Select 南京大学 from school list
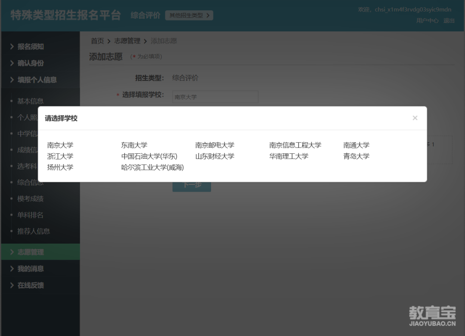Viewport: 465px width, 336px height. pyautogui.click(x=60, y=145)
